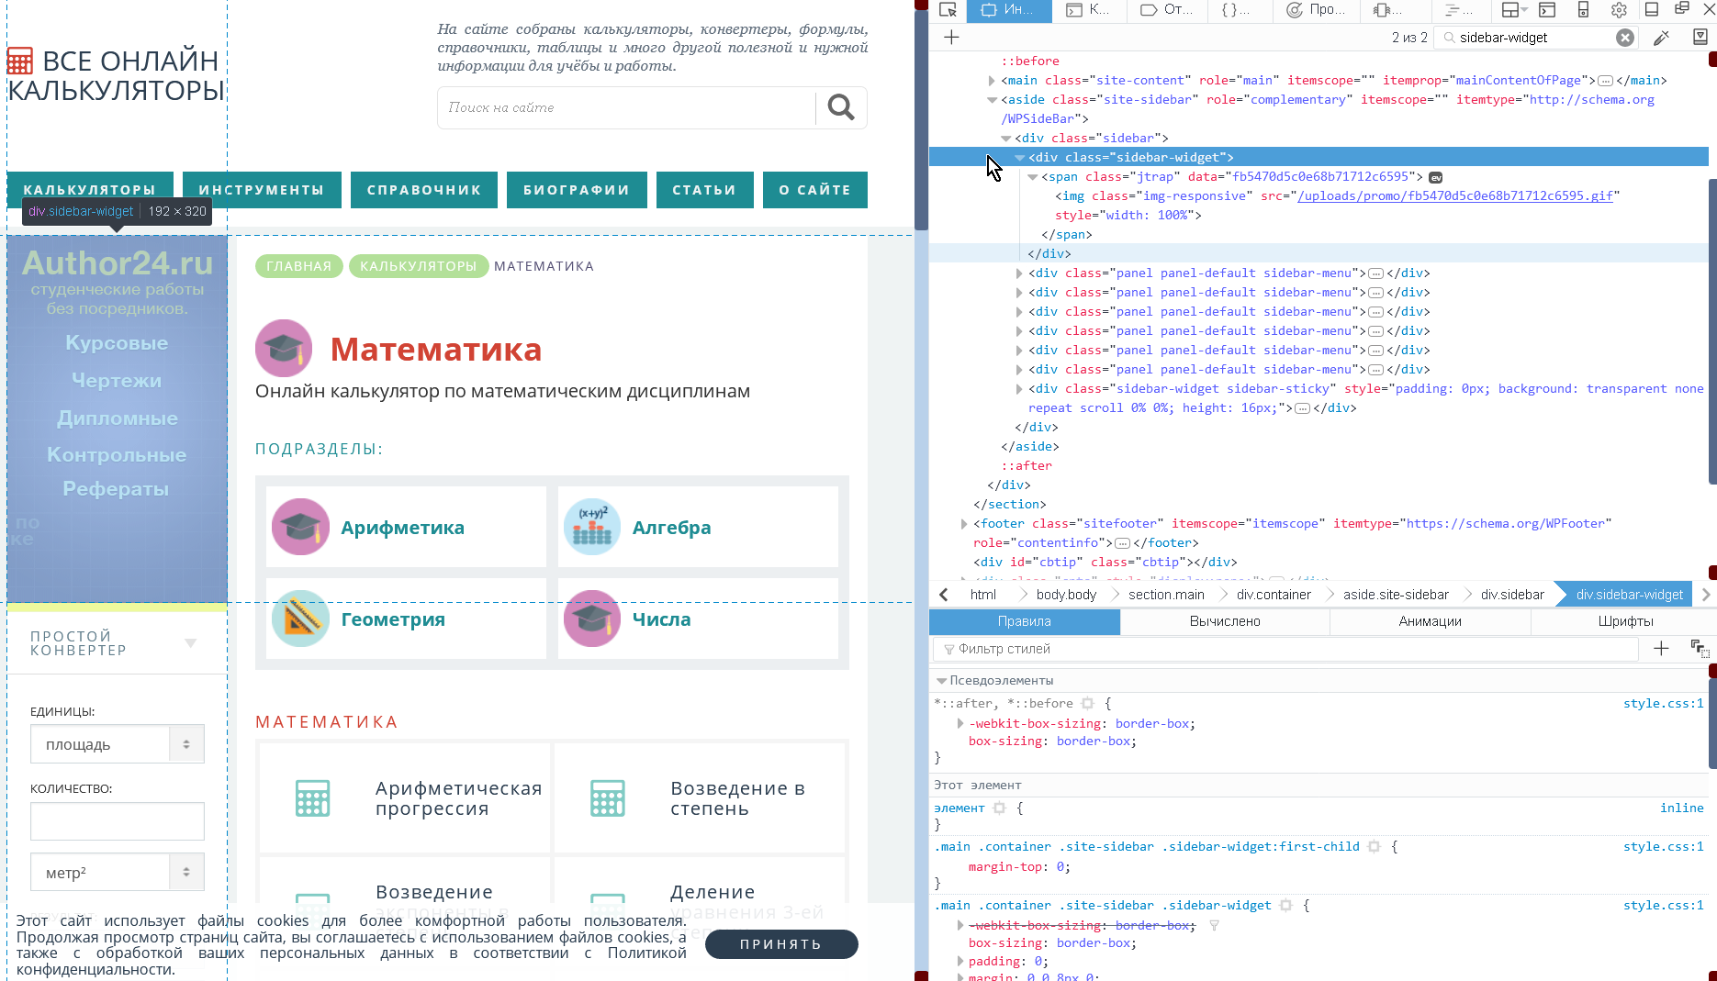
Task: Toggle responsive design mode
Action: [x=1581, y=10]
